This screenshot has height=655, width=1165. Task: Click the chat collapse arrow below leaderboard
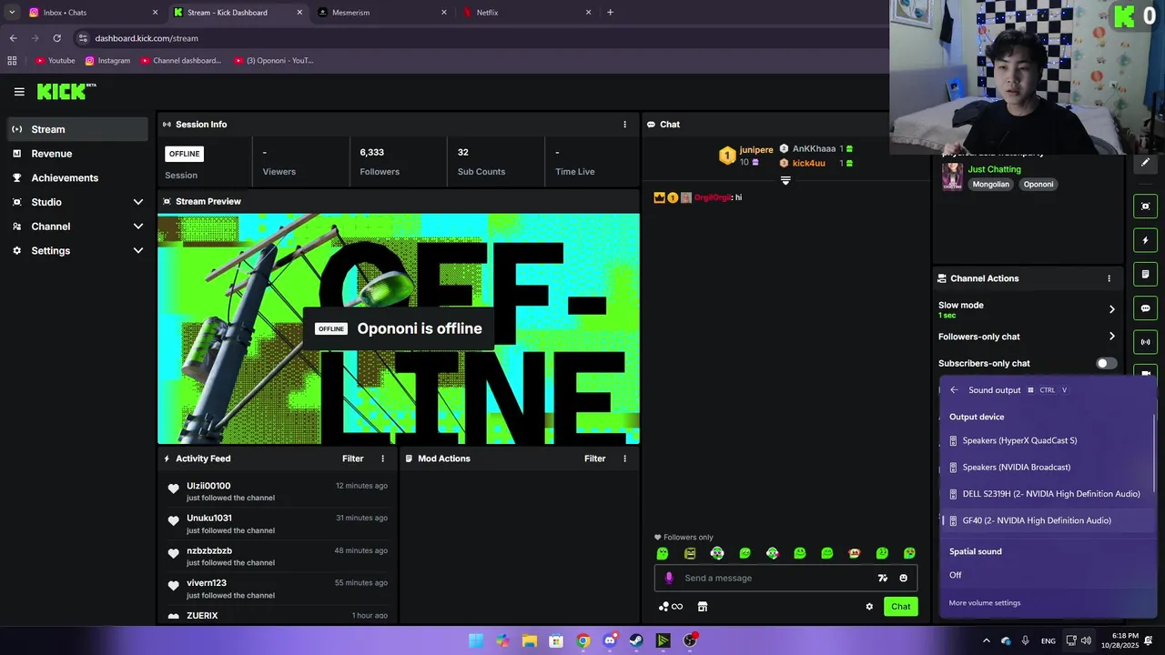785,180
